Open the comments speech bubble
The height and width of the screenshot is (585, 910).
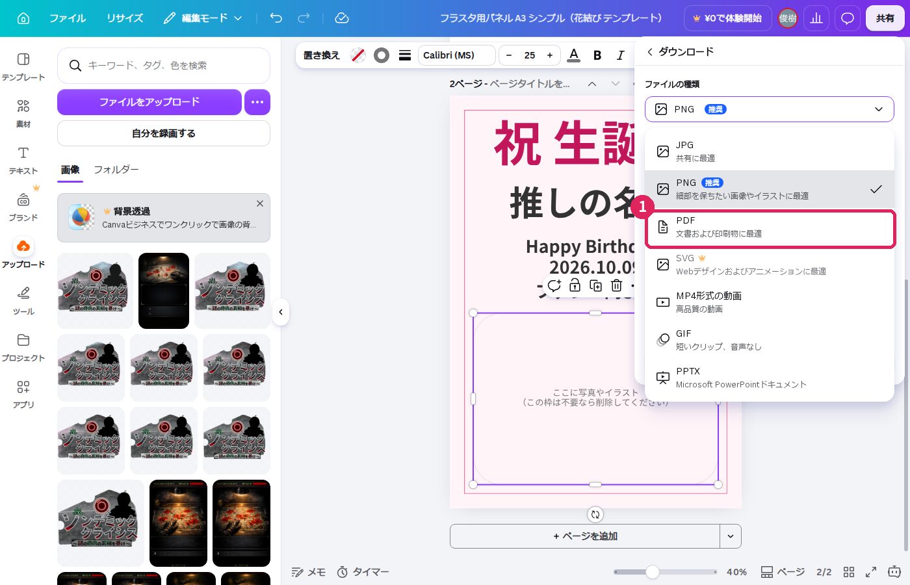click(848, 18)
